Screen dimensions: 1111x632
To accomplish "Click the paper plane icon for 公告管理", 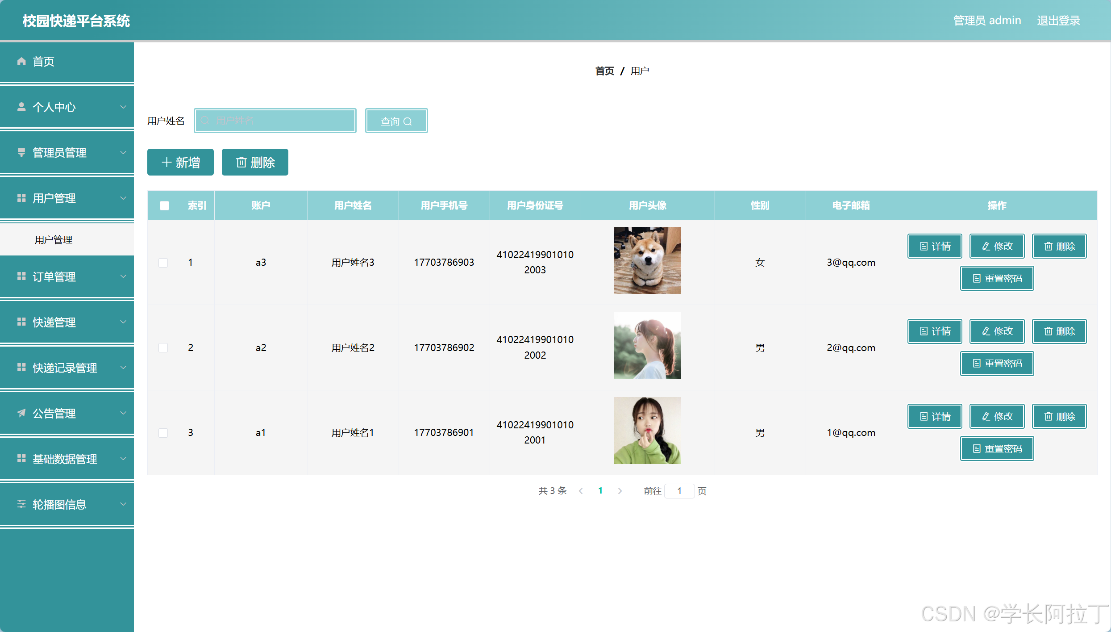I will (x=21, y=413).
